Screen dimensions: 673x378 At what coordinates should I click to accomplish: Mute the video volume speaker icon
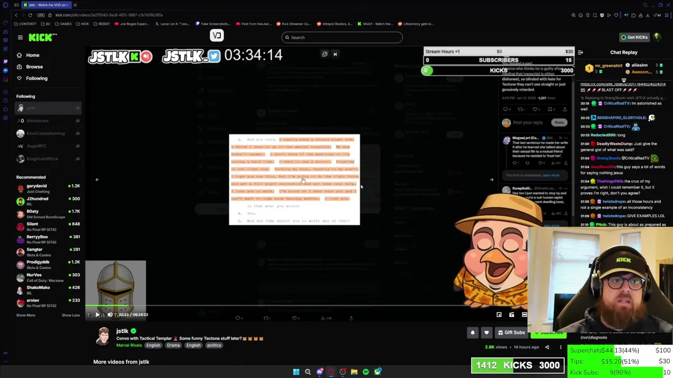(x=110, y=314)
